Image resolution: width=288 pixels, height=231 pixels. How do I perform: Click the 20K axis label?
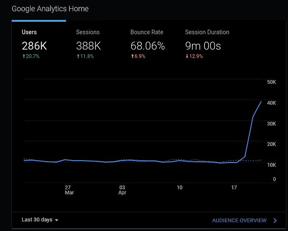271,144
